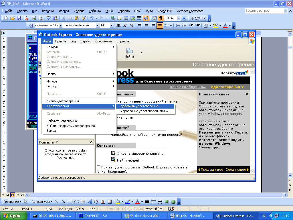Toggle justify alignment

[160, 25]
